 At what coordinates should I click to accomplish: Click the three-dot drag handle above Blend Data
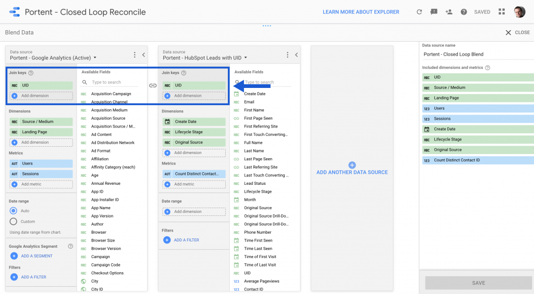click(267, 25)
